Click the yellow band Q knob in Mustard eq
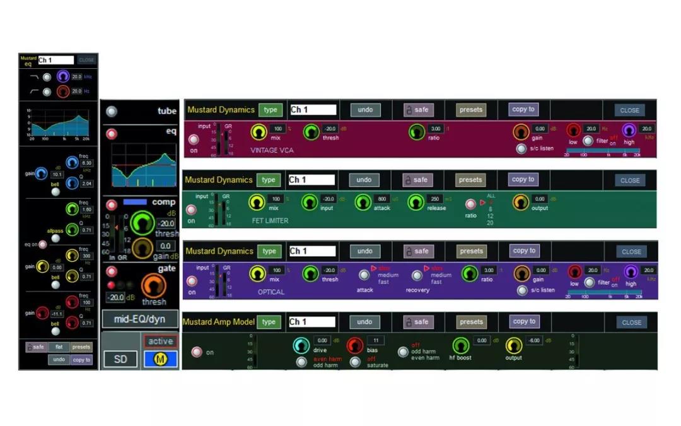Viewport: 681px width, 426px height. [72, 276]
